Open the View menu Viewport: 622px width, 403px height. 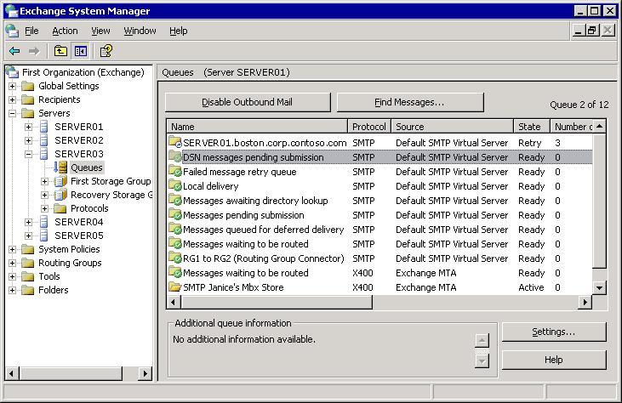pyautogui.click(x=100, y=31)
